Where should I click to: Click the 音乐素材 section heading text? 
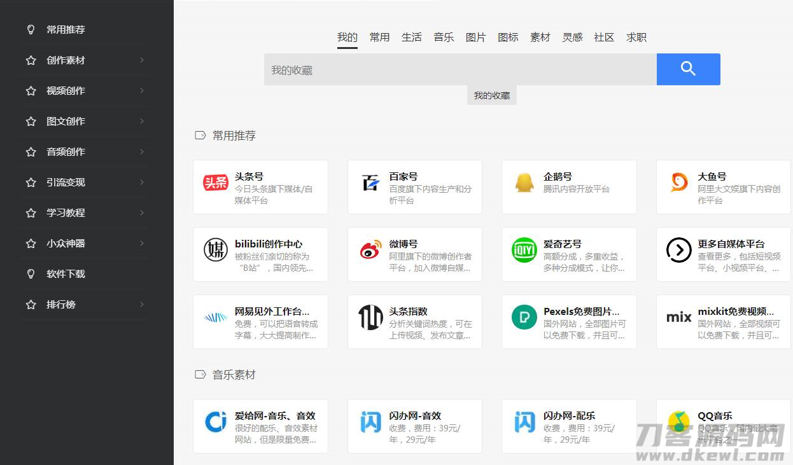coord(234,375)
